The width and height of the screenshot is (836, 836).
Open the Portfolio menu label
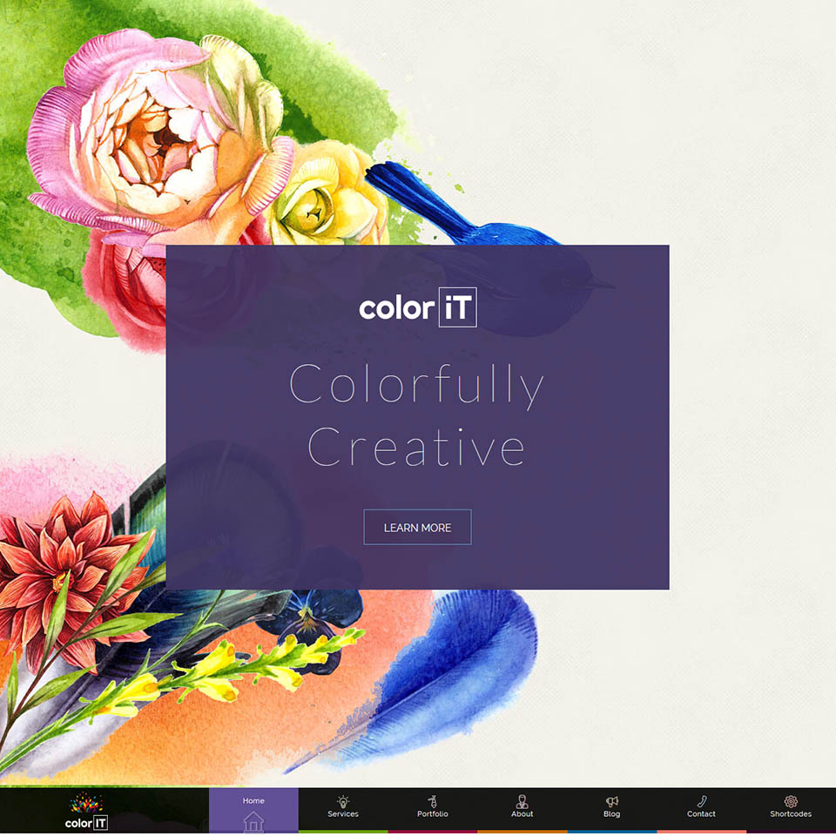tap(433, 814)
